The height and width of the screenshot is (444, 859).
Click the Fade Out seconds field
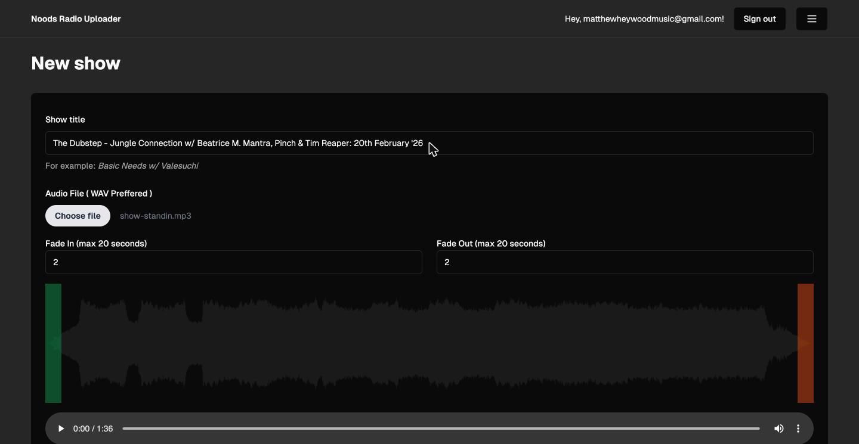pos(625,262)
